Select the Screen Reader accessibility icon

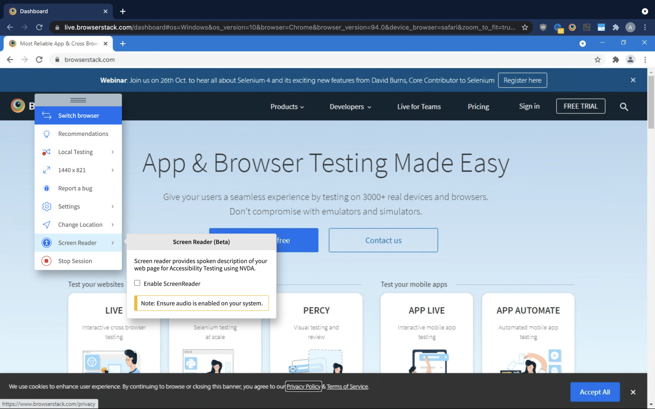tap(46, 243)
